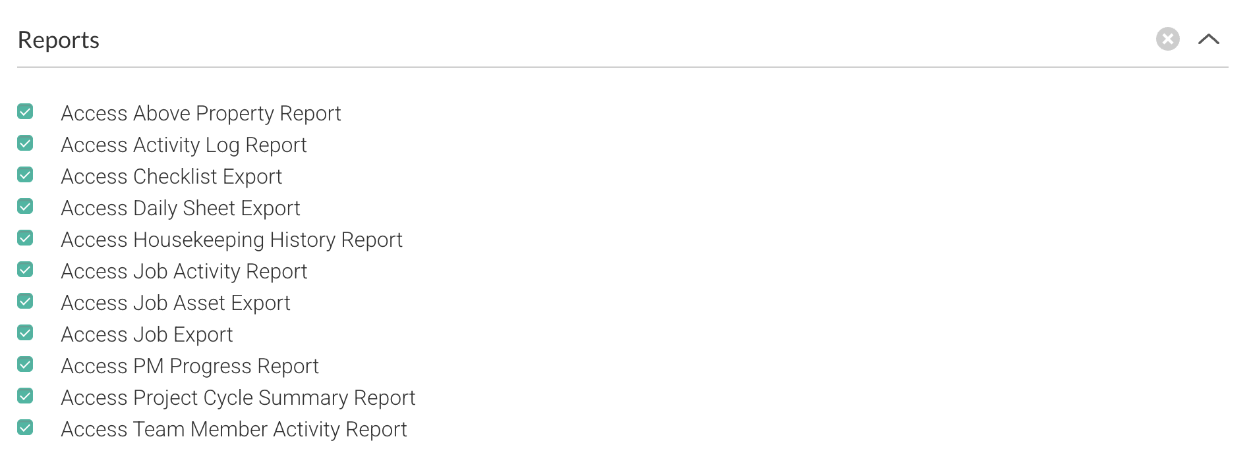This screenshot has height=466, width=1251.
Task: Disable the Access Job Asset Export checkbox
Action: tap(25, 301)
